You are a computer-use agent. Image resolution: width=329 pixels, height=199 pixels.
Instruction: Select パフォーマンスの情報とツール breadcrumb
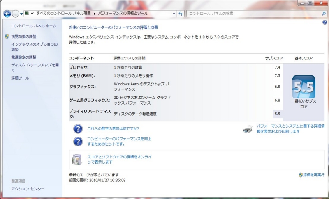tap(123, 14)
